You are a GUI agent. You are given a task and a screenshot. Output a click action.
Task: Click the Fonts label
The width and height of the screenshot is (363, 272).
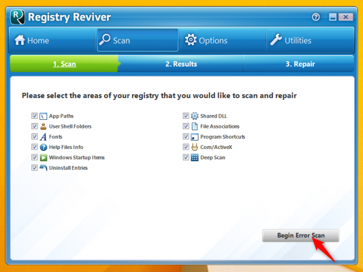coord(56,136)
